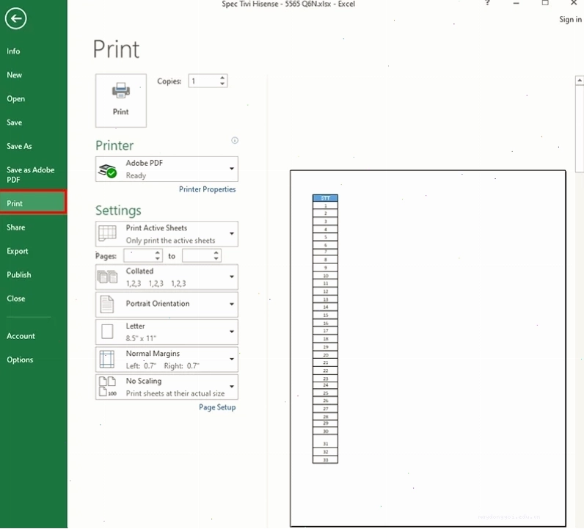Open the Page Setup link
This screenshot has width=584, height=529.
click(x=217, y=407)
